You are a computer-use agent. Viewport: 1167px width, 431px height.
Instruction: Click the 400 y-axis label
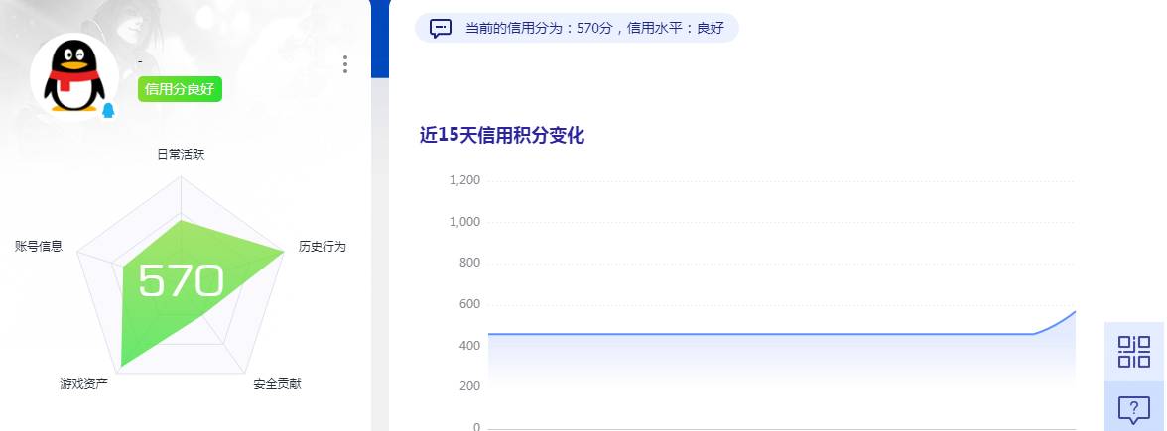[x=470, y=345]
